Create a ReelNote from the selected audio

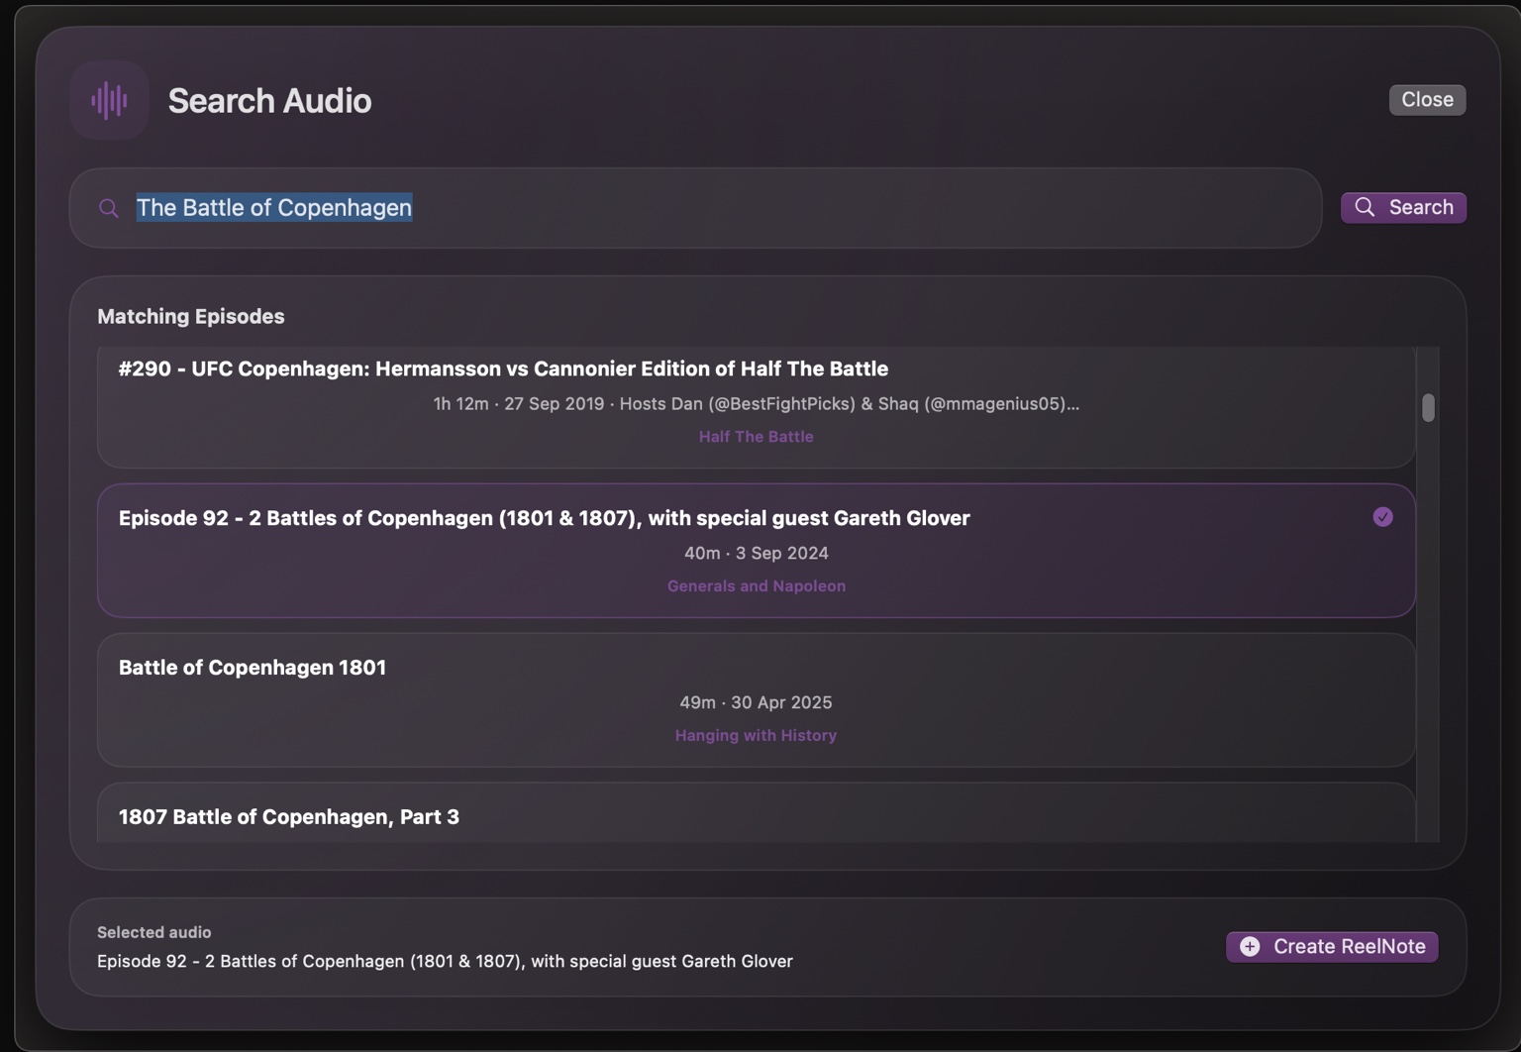pyautogui.click(x=1332, y=947)
